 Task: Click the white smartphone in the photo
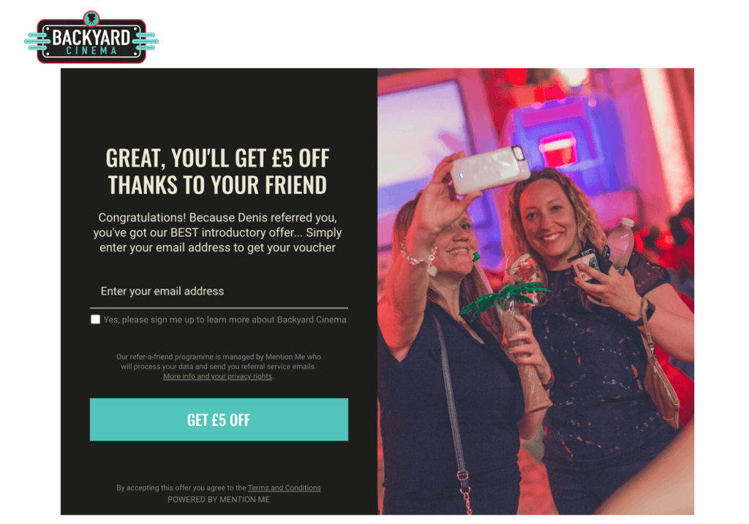click(489, 169)
